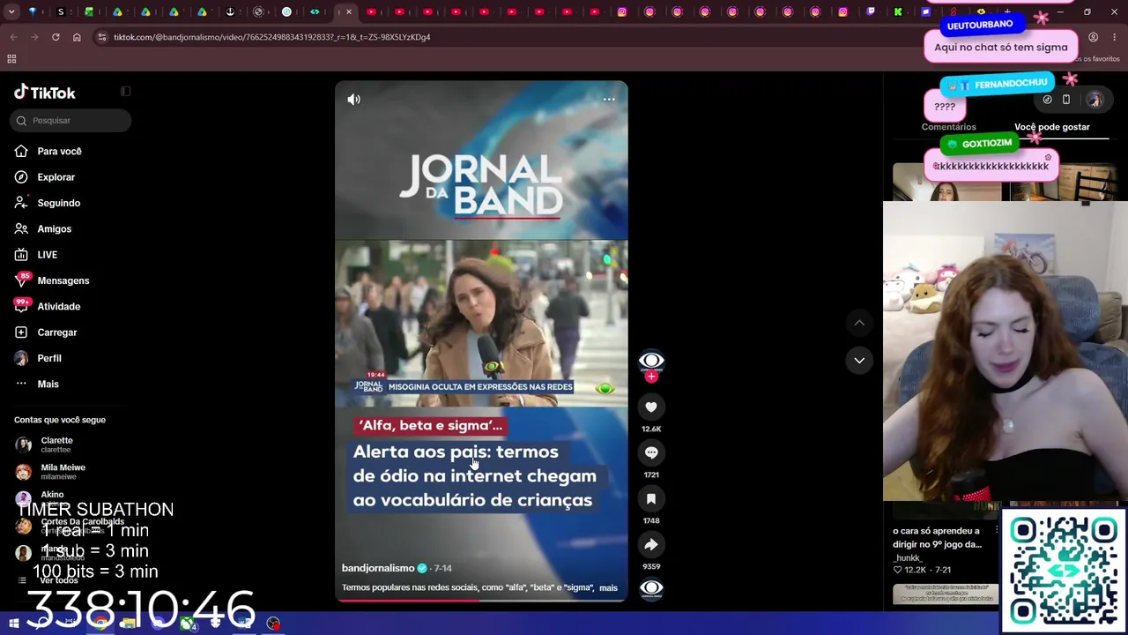Go forward in the browser
Image resolution: width=1128 pixels, height=635 pixels.
(x=34, y=37)
